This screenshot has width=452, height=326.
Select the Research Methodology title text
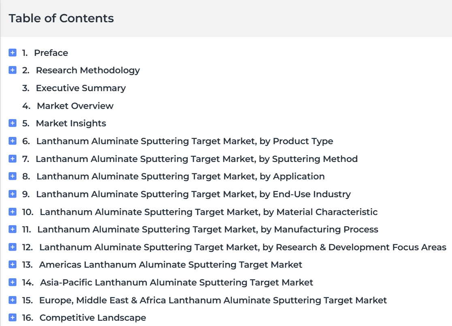pos(88,70)
